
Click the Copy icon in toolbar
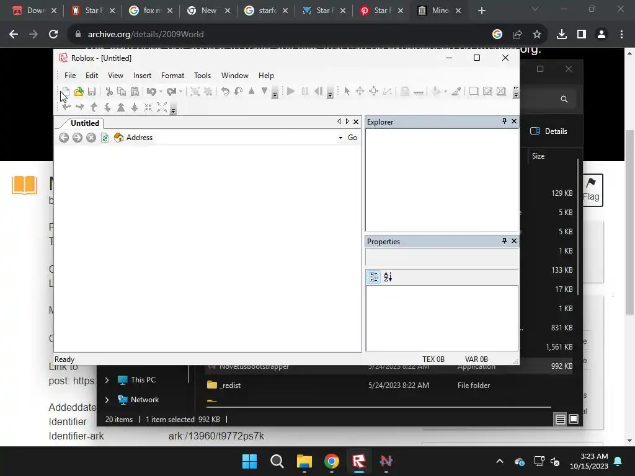point(122,92)
